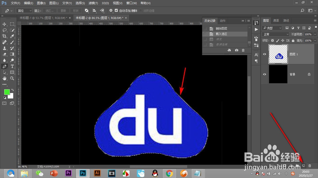The image size is (318, 178).
Task: Open path arrangement options
Action: (102, 10)
